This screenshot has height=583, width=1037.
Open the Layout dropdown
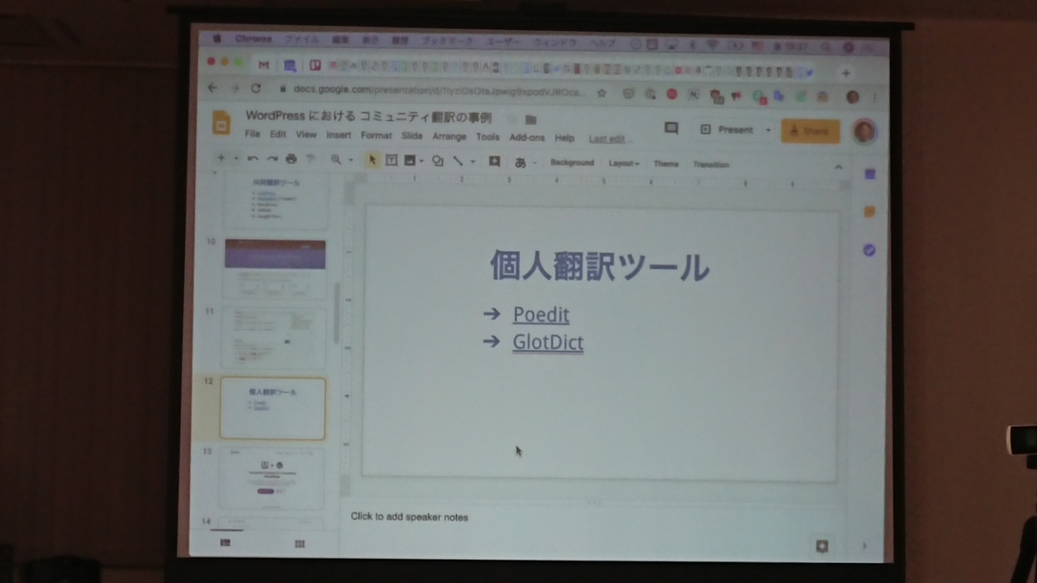coord(624,163)
